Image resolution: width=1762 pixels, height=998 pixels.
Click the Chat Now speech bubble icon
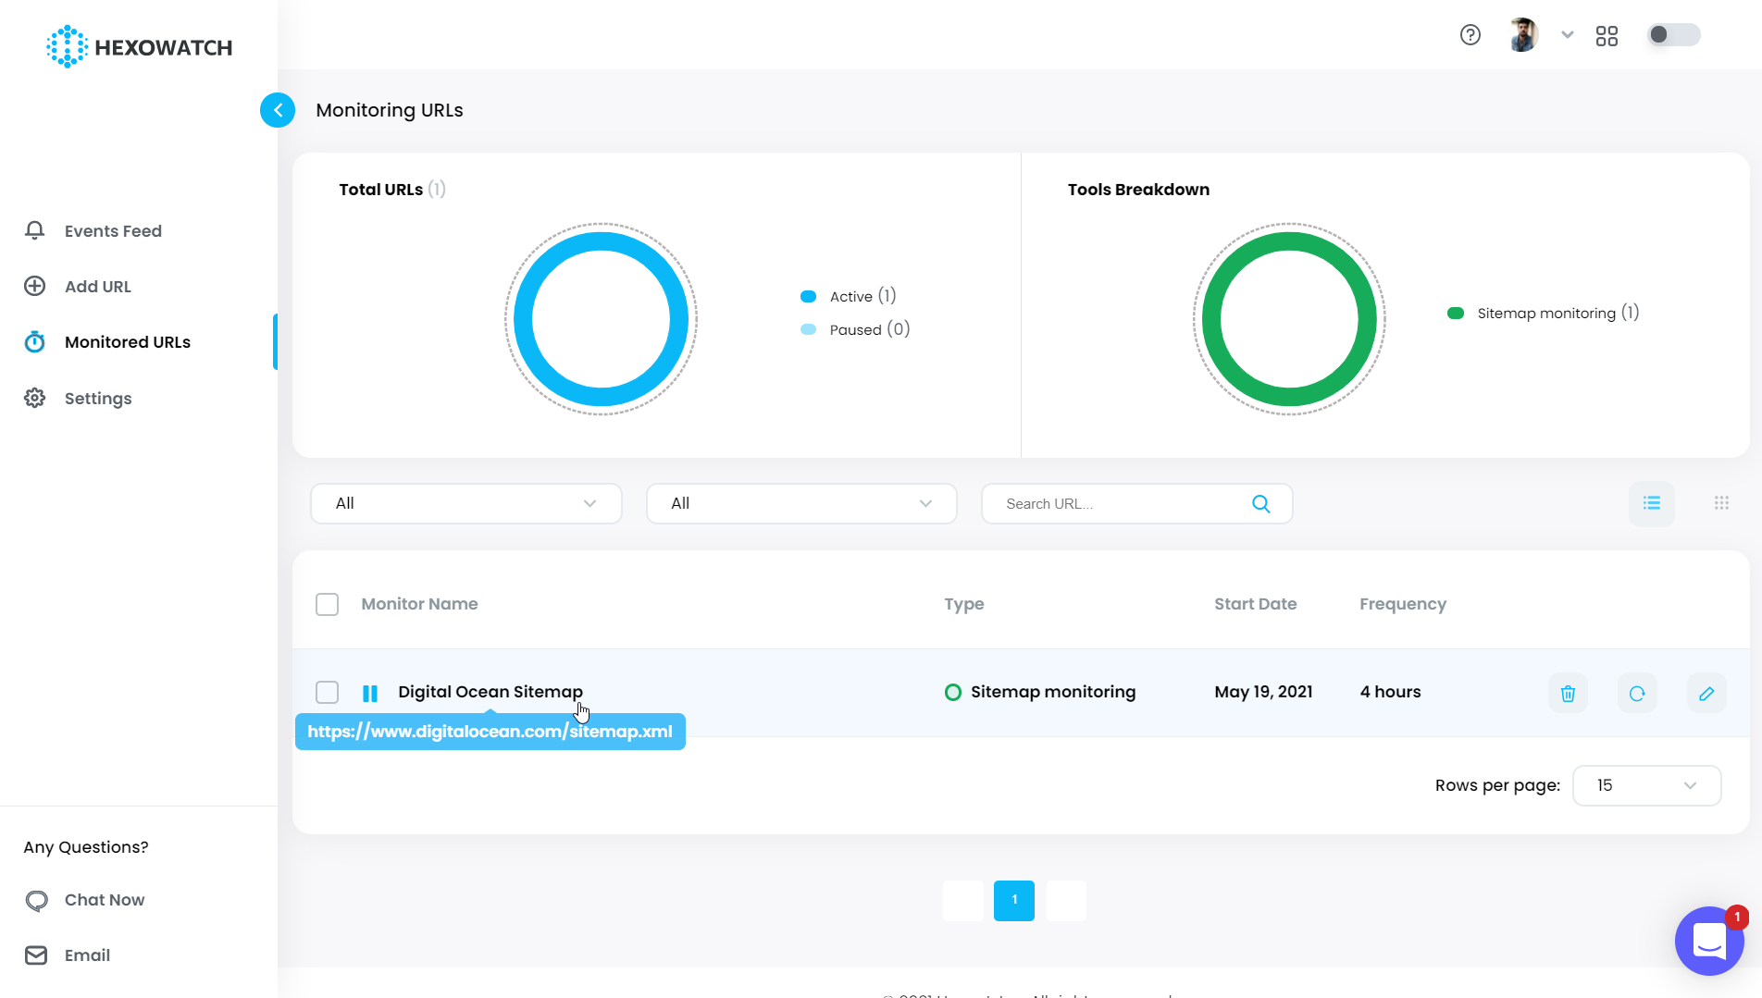pyautogui.click(x=36, y=900)
